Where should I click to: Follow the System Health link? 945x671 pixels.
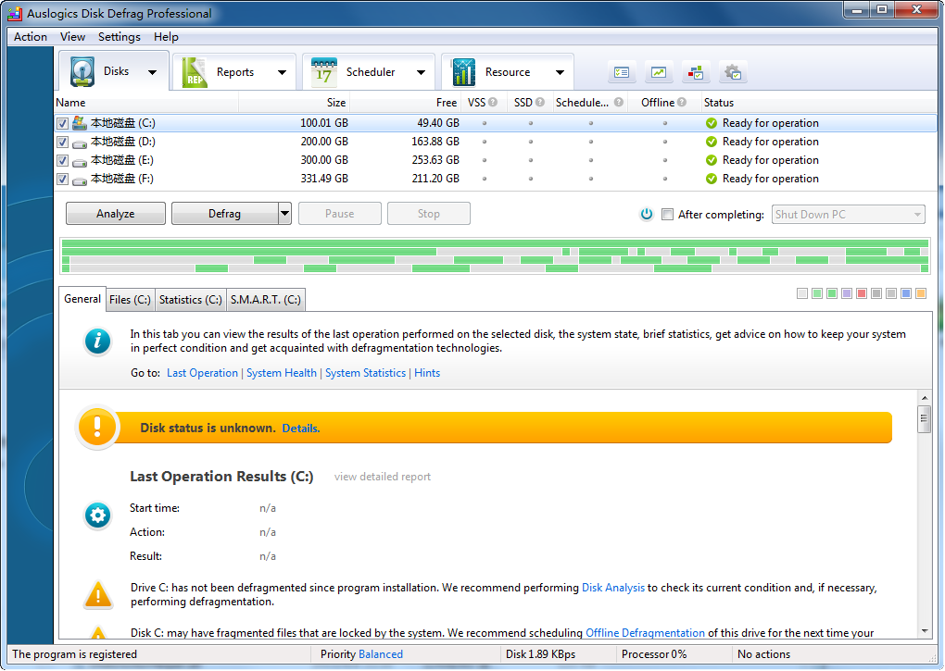coord(282,373)
